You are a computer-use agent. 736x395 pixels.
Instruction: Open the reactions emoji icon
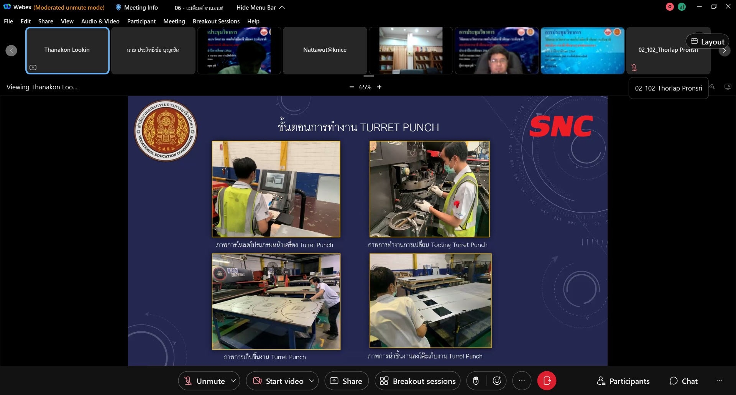pos(497,381)
